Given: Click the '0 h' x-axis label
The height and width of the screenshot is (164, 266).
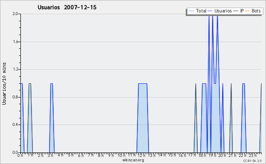Looking at the screenshot, I should click(20, 155).
